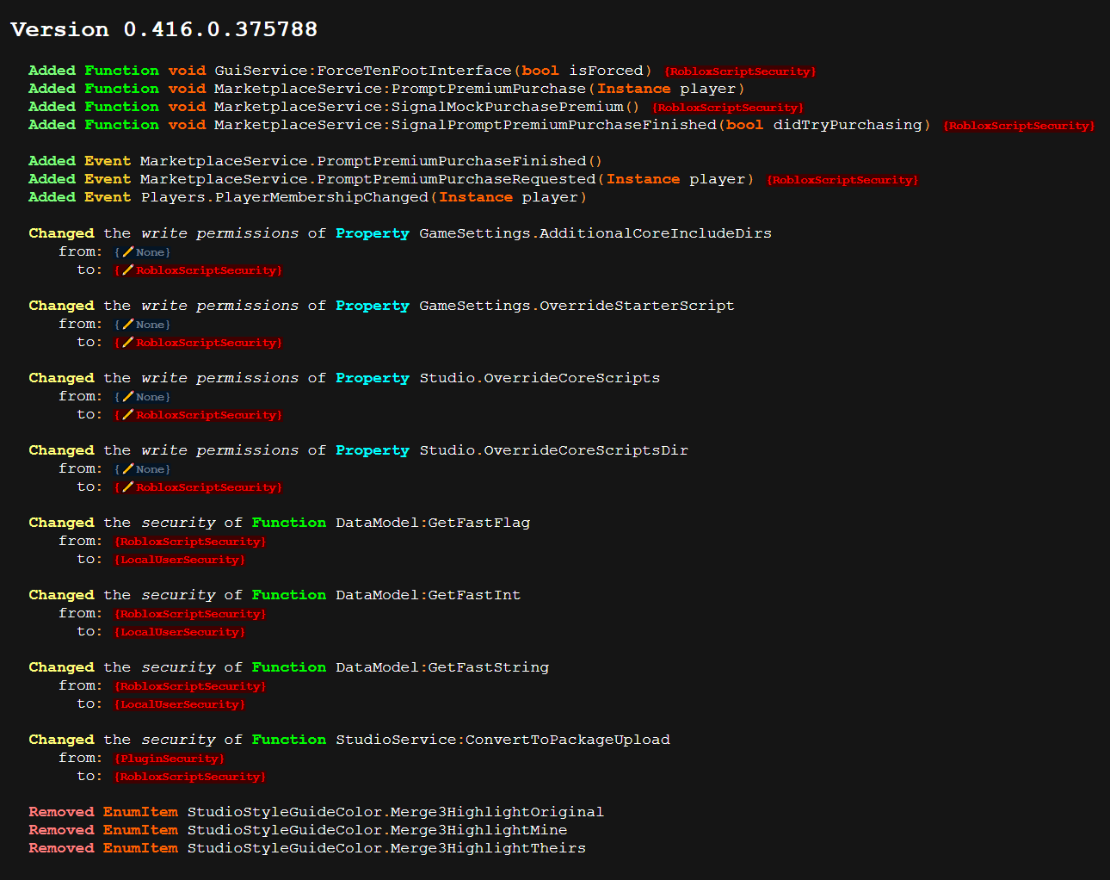Select the 'Studio.OverrideCoreScriptsDir' property name
This screenshot has height=880, width=1110.
pos(553,450)
